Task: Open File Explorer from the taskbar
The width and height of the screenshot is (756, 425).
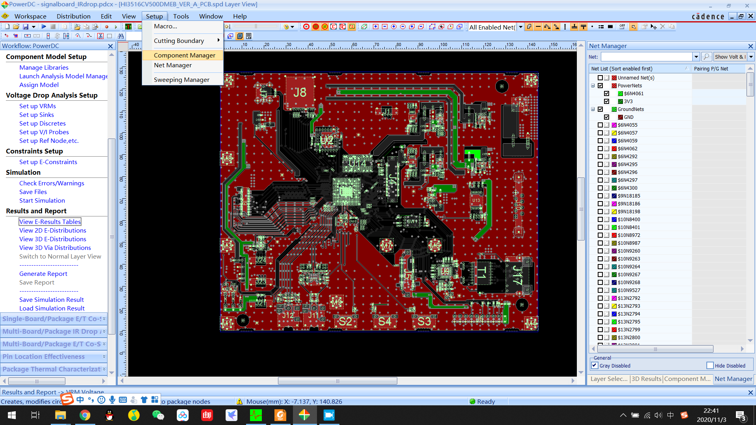Action: (x=60, y=415)
